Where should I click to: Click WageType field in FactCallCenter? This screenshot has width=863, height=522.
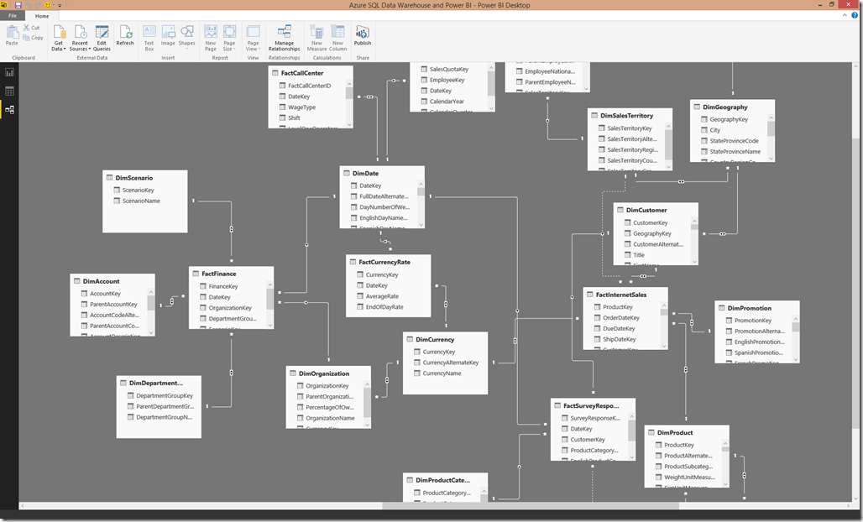click(x=301, y=107)
